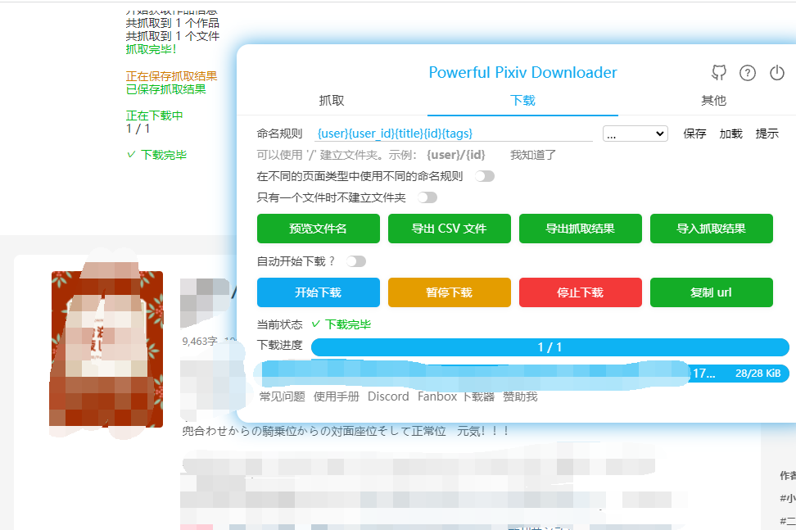The height and width of the screenshot is (530, 796).
Task: Click the power icon to close the panel
Action: click(776, 73)
